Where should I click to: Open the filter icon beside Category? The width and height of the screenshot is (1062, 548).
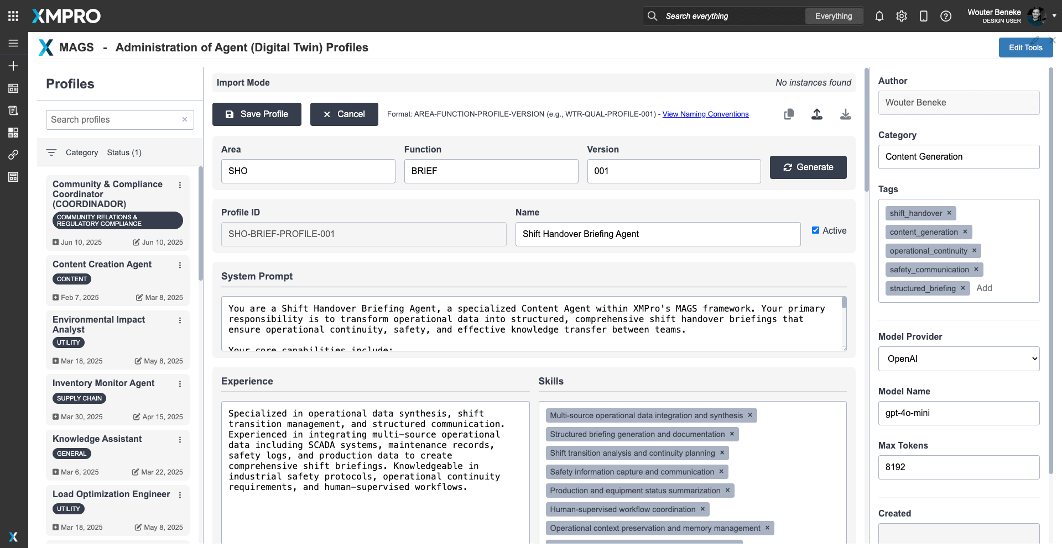click(x=51, y=152)
